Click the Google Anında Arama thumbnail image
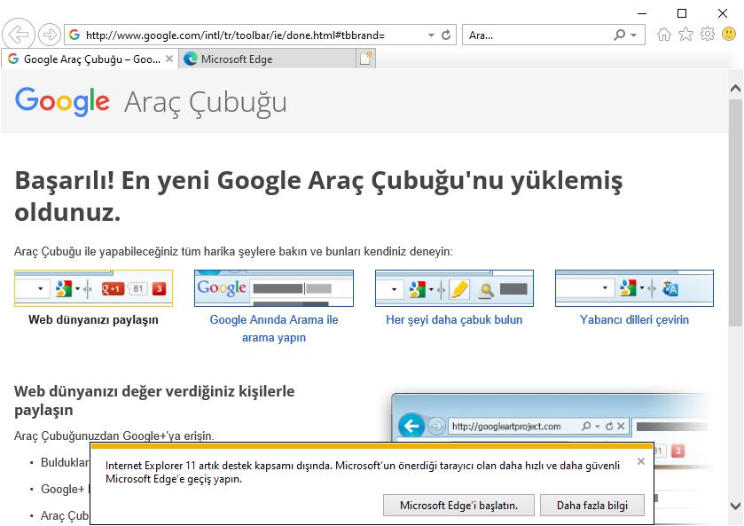The image size is (744, 526). (274, 288)
